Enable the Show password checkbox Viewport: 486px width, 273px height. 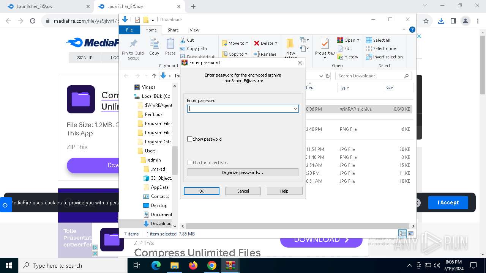(190, 139)
